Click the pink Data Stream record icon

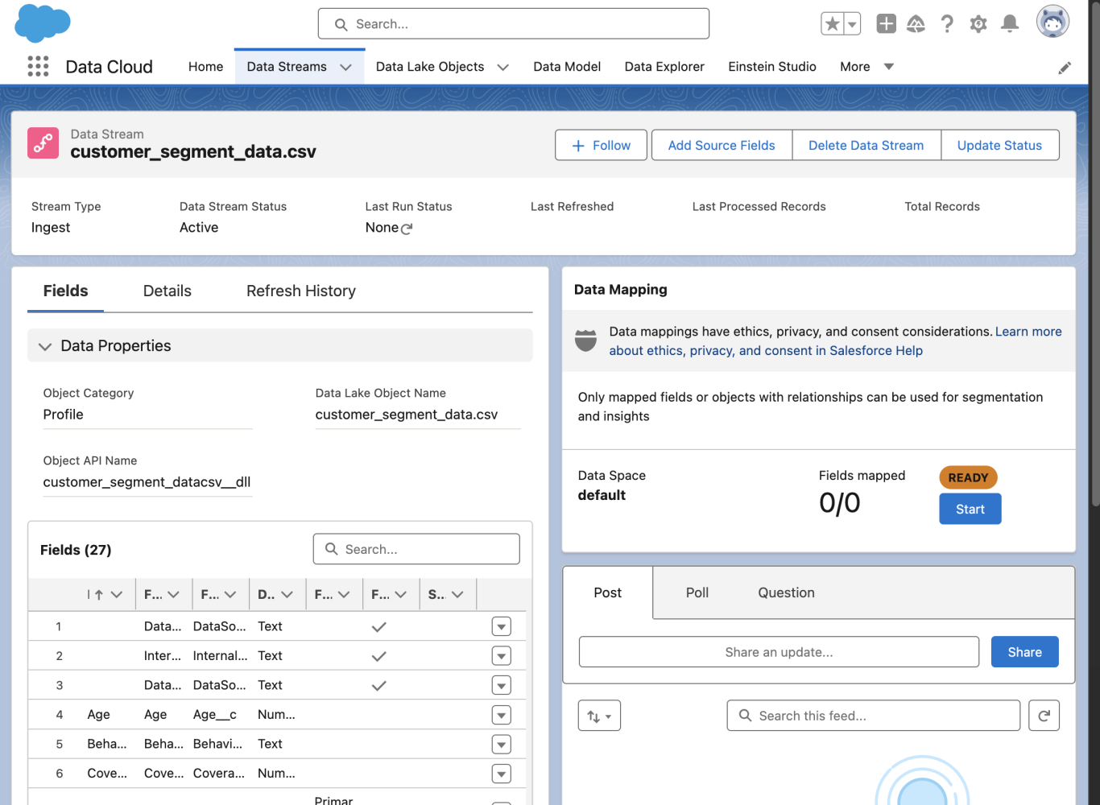[x=43, y=142]
